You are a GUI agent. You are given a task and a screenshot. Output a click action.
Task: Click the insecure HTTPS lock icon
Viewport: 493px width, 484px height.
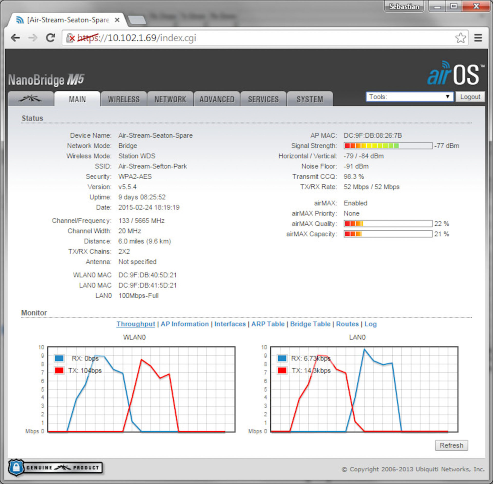(x=70, y=38)
